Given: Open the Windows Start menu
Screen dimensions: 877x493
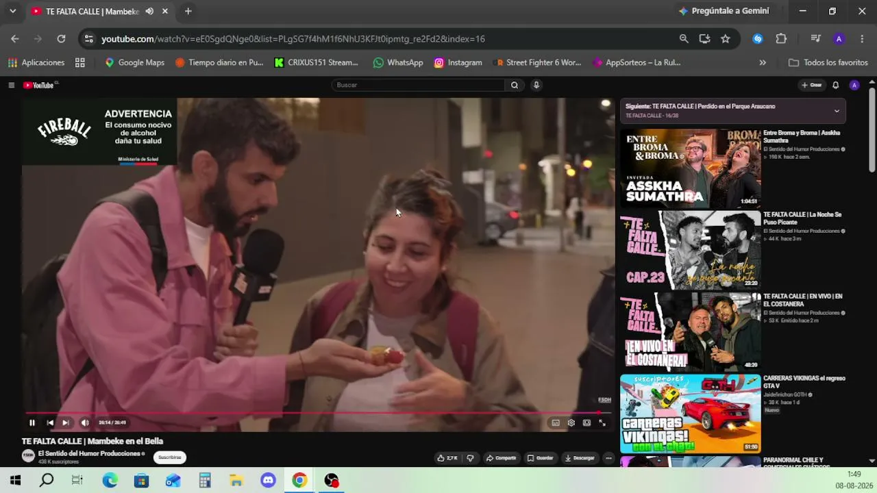Looking at the screenshot, I should (15, 481).
